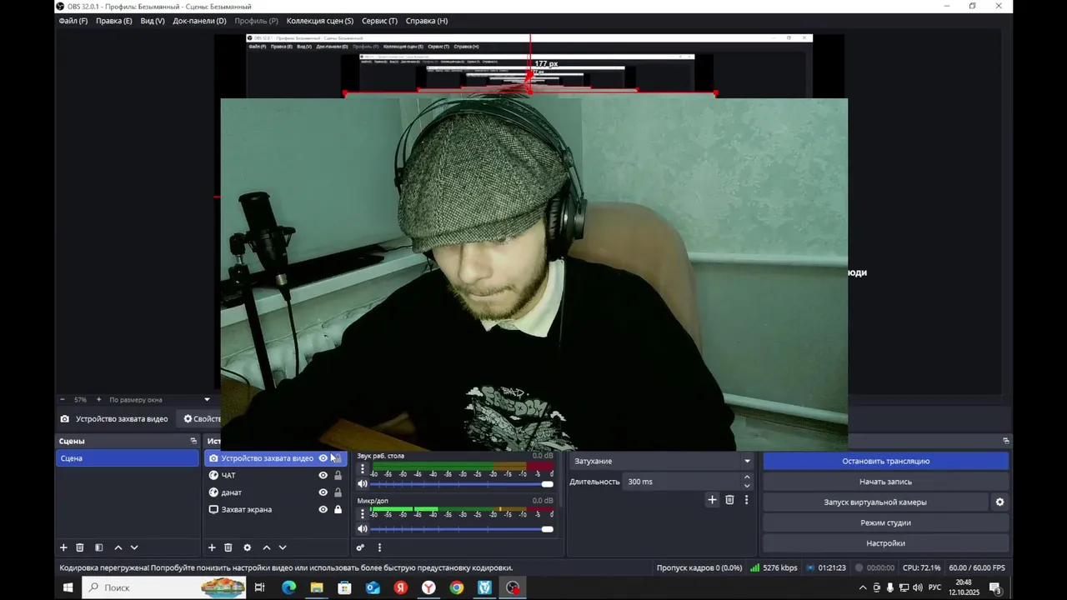Image resolution: width=1067 pixels, height=600 pixels.
Task: Open File Explorer in the taskbar
Action: tap(317, 587)
